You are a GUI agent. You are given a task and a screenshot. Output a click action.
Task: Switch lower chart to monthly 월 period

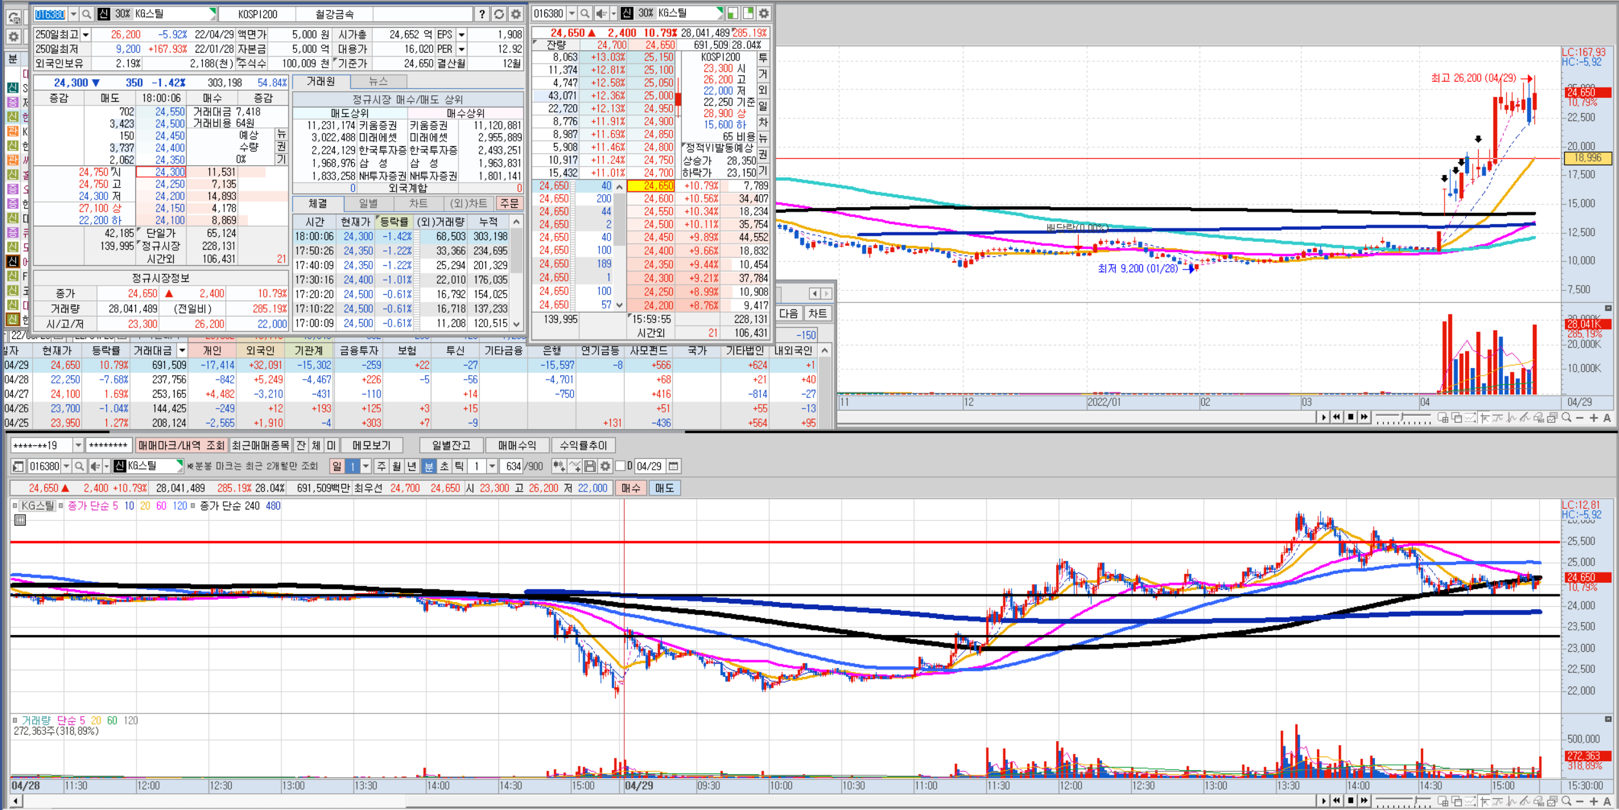tap(397, 466)
